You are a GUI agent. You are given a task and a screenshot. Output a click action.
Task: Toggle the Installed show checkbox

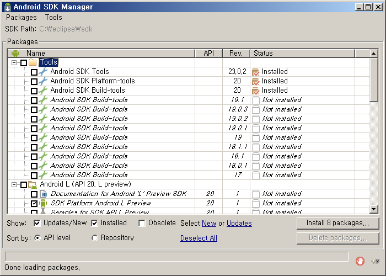(x=94, y=223)
